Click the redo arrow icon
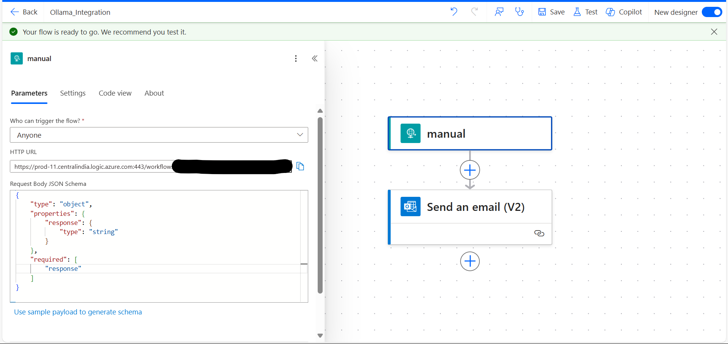 point(474,12)
